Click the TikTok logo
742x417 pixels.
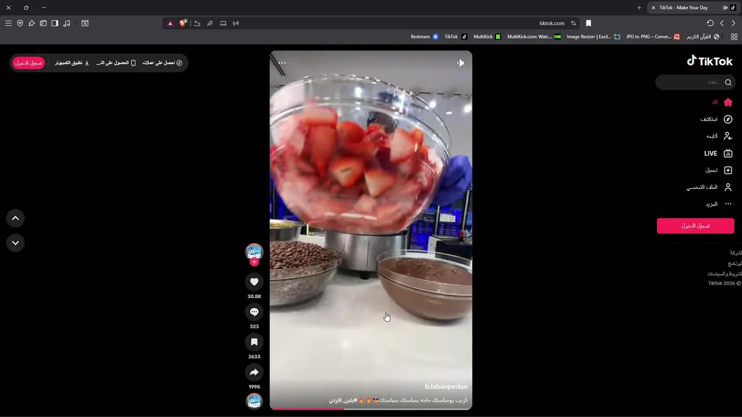point(710,61)
